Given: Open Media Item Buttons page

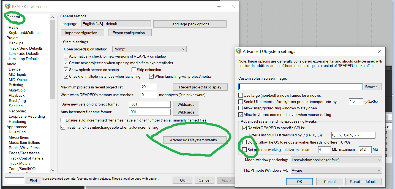Looking at the screenshot, I should pyautogui.click(x=24, y=142).
